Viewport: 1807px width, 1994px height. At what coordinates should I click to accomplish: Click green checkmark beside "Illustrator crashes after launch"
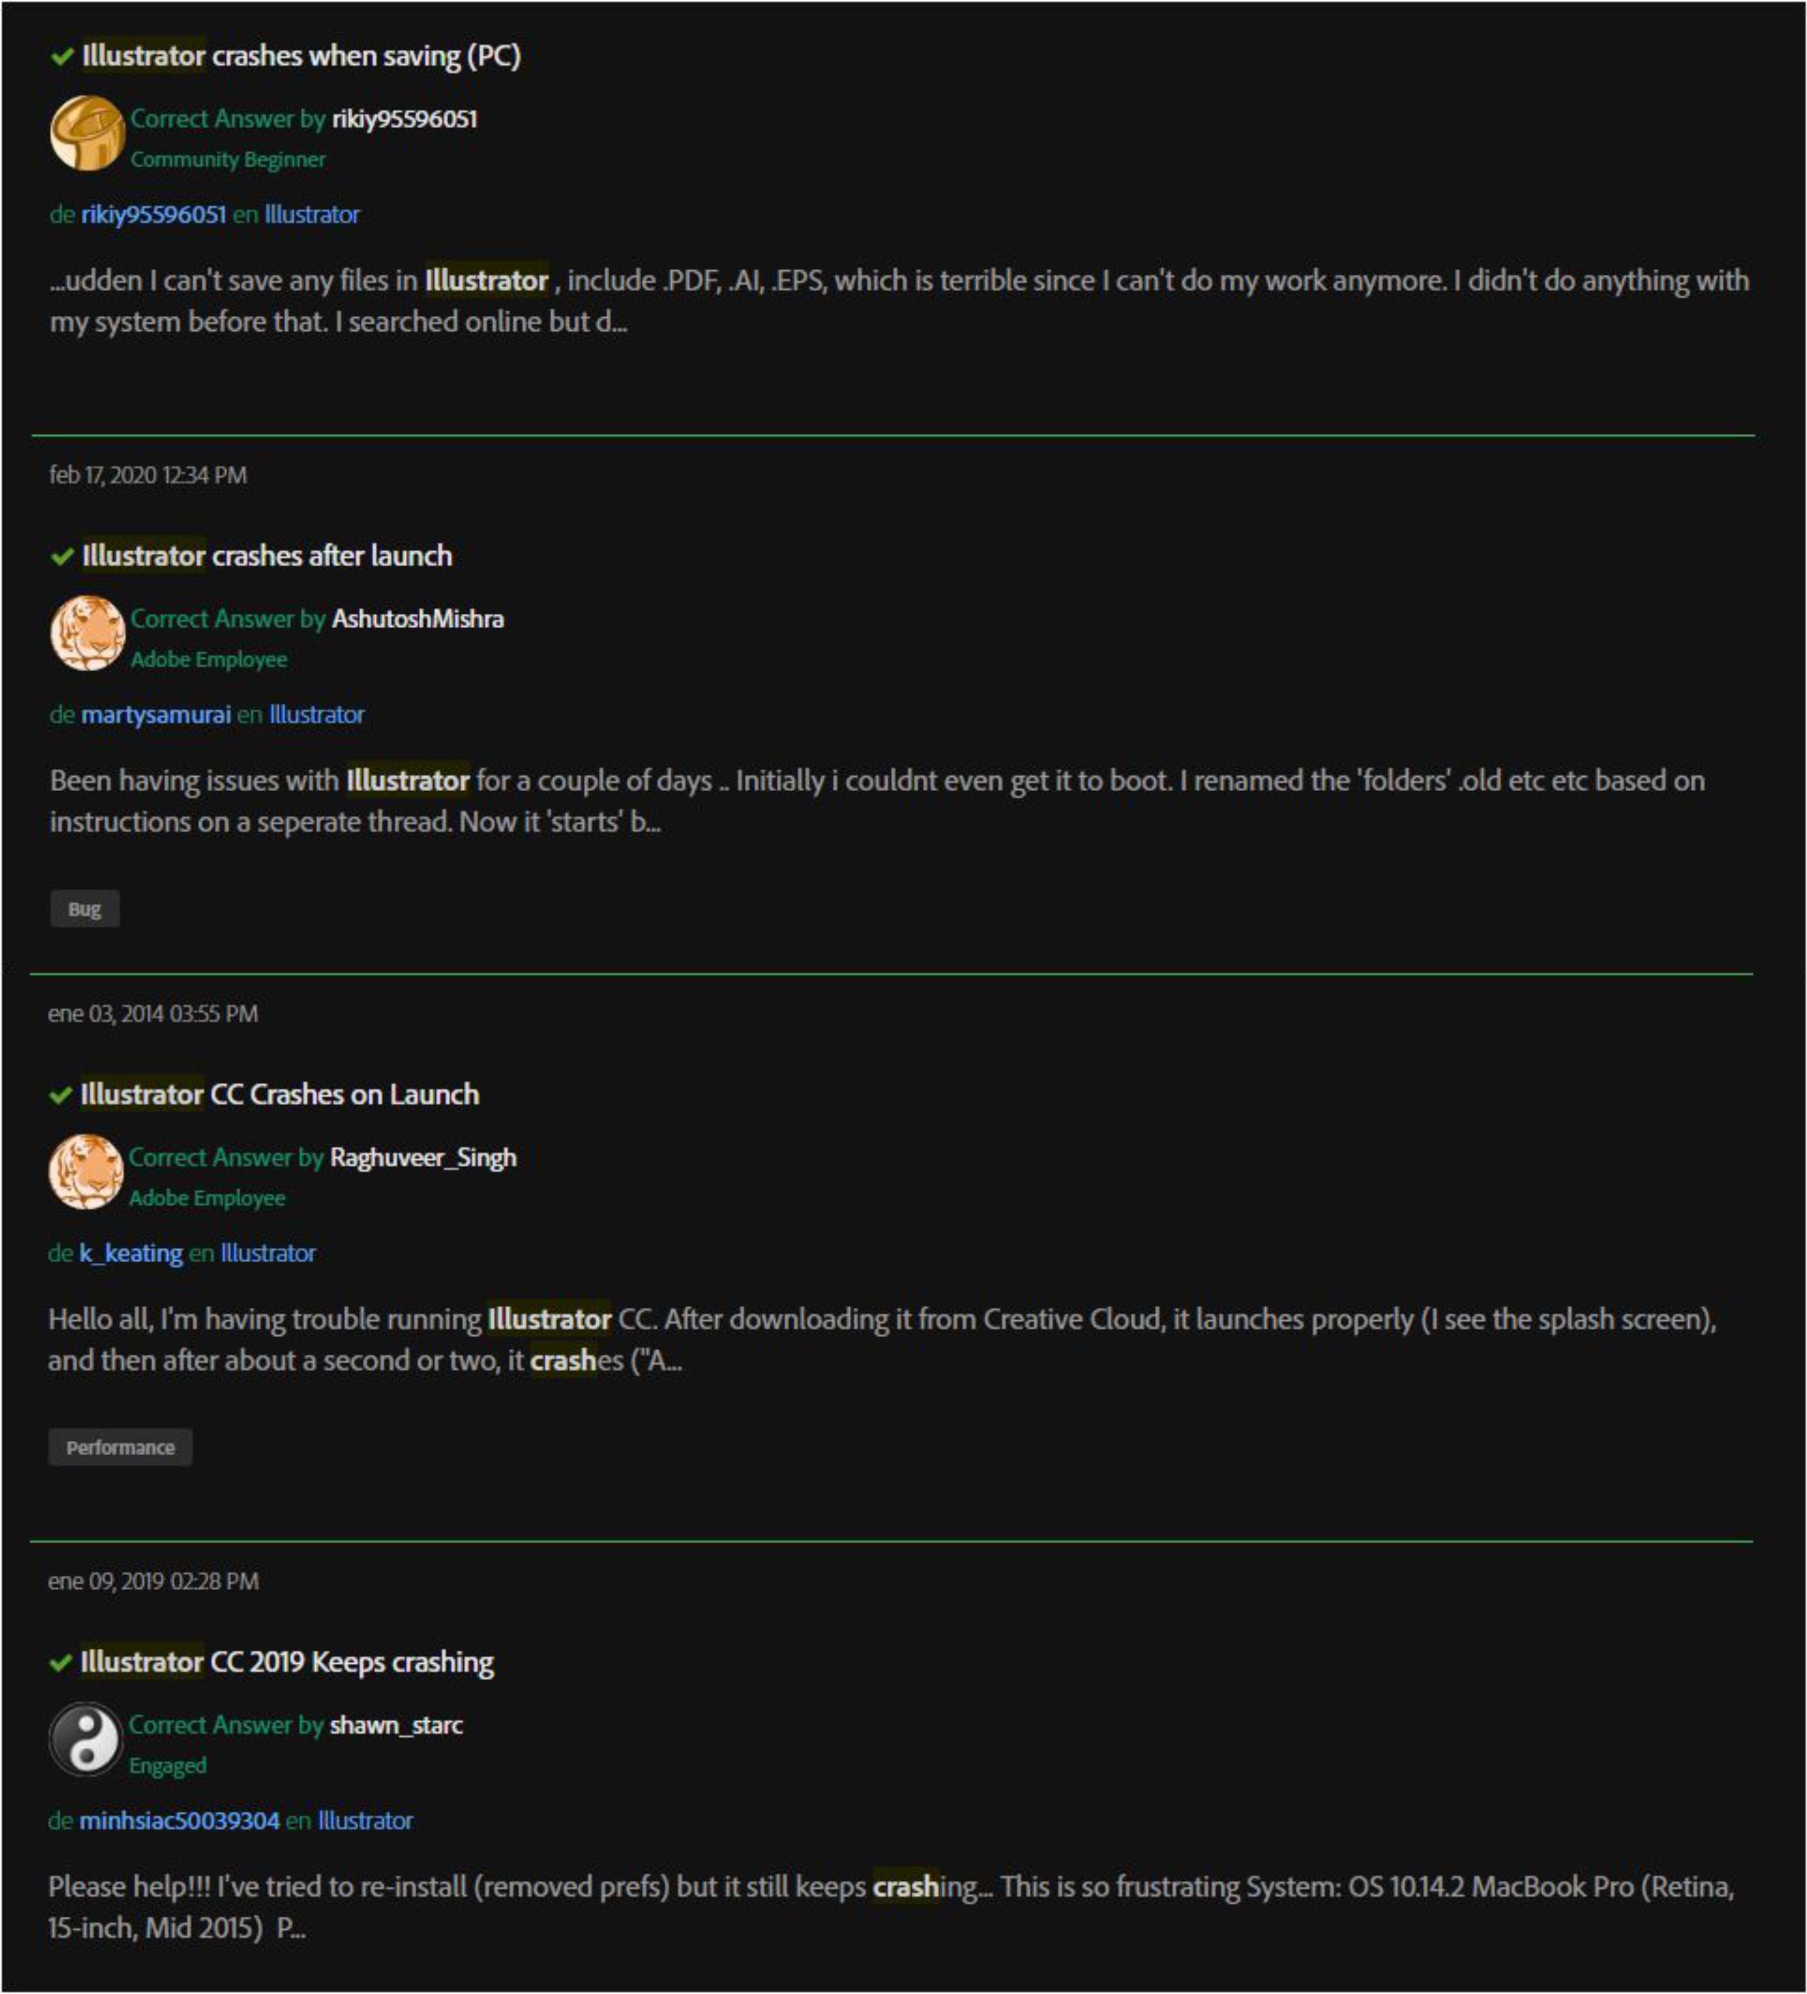tap(62, 557)
